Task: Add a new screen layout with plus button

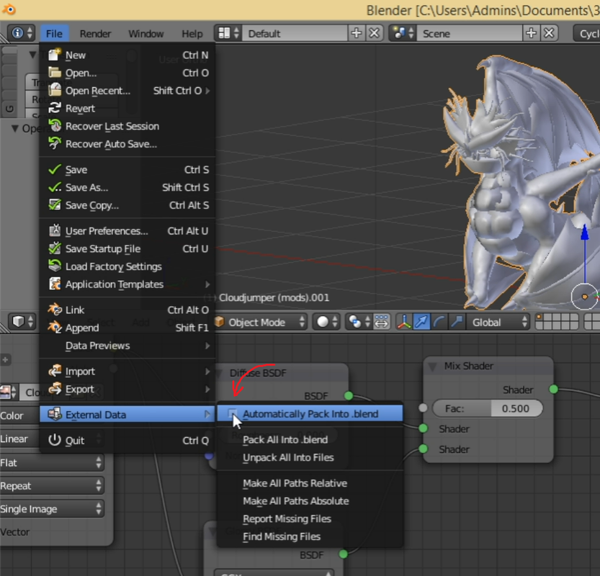Action: (x=357, y=33)
